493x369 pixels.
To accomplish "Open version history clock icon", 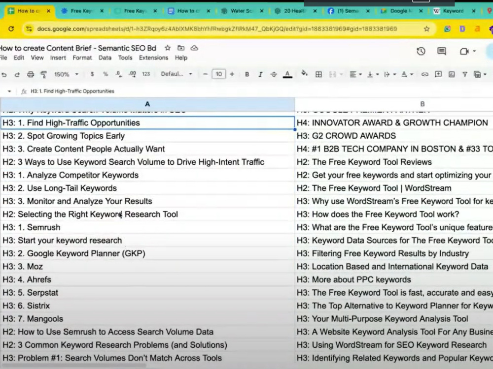I will pos(421,51).
